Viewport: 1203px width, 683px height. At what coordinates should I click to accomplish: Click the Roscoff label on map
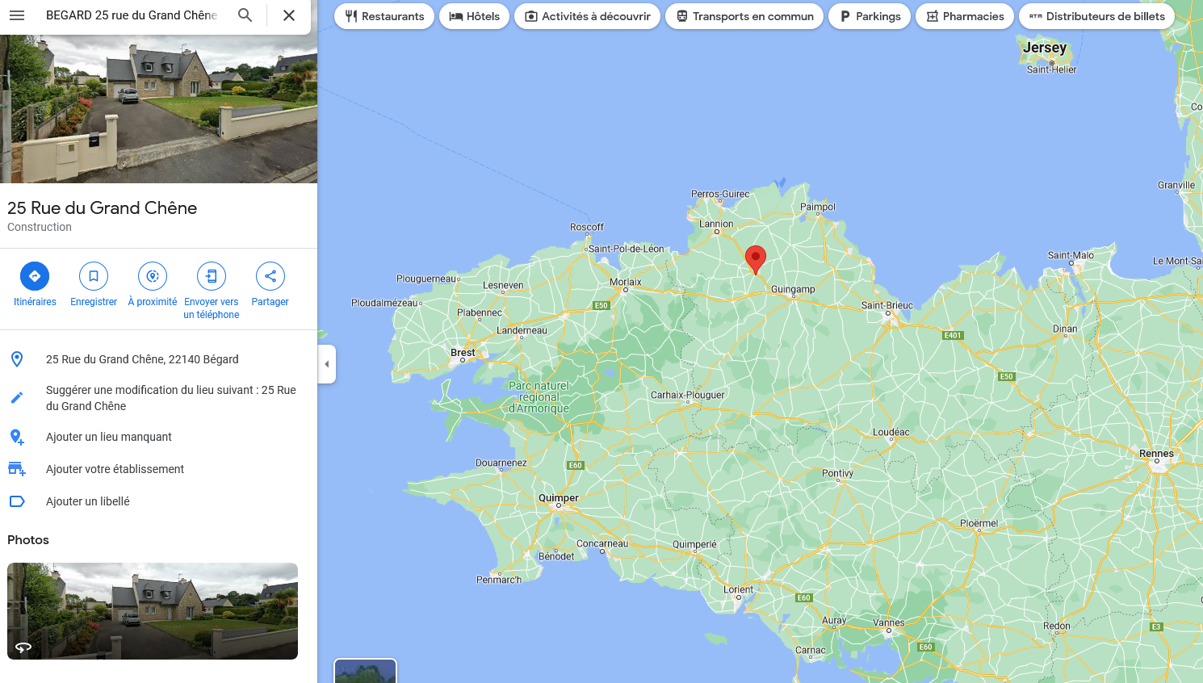(x=587, y=227)
